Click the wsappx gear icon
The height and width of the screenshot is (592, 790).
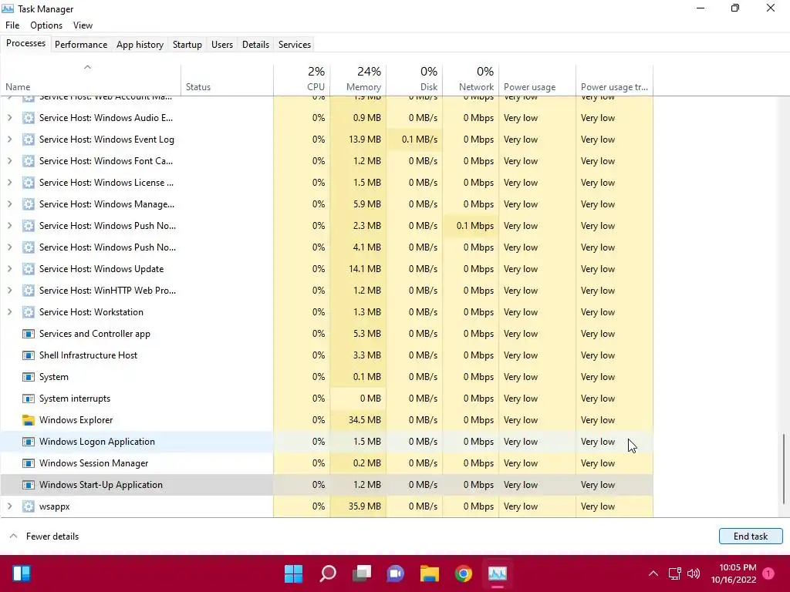point(29,506)
